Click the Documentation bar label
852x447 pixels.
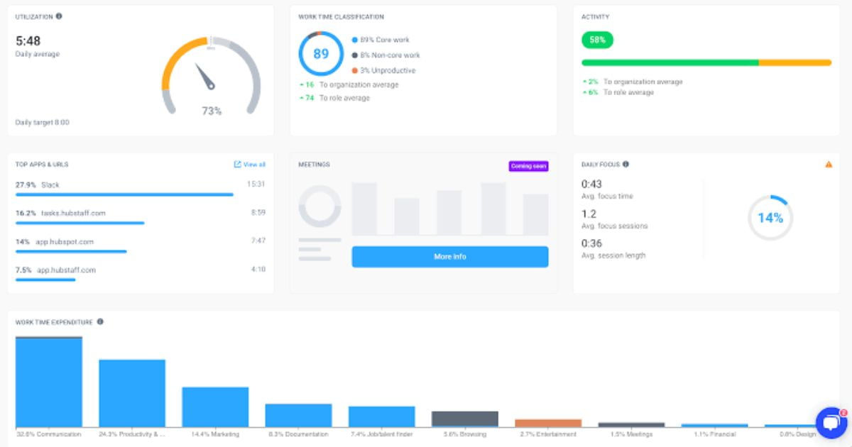pyautogui.click(x=298, y=434)
